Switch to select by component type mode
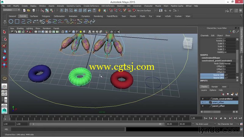Viewport: 244px width, 137px height. click(x=52, y=10)
